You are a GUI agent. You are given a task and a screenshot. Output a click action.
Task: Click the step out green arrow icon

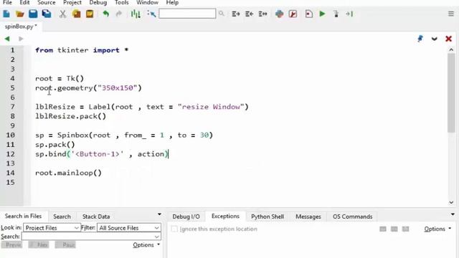click(349, 14)
